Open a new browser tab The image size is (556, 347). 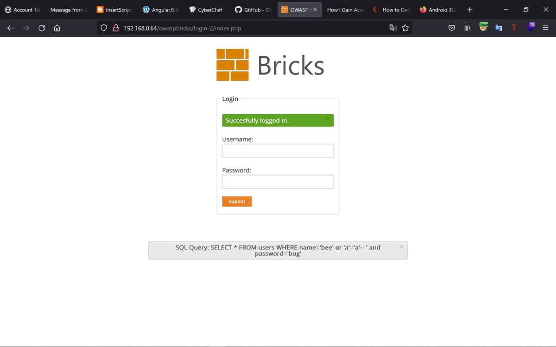(x=470, y=10)
